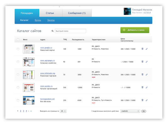The width and height of the screenshot is (168, 125).
Task: Toggle the select-all checkbox in table header
Action: [x=18, y=40]
